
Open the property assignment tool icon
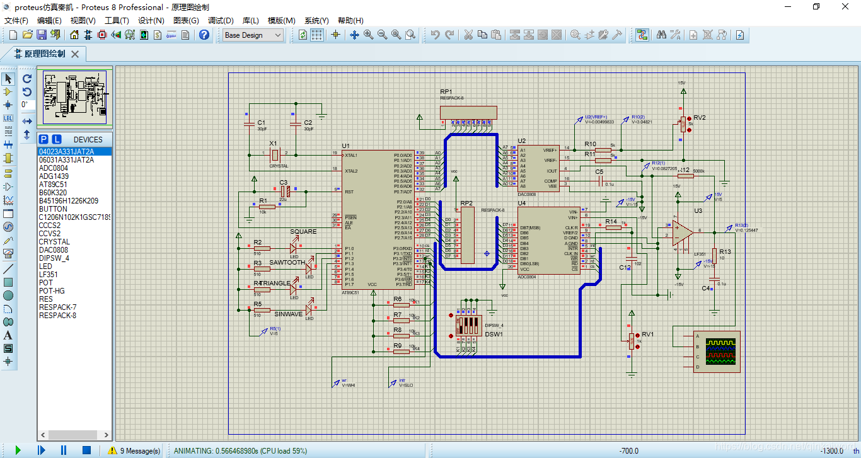coord(676,35)
